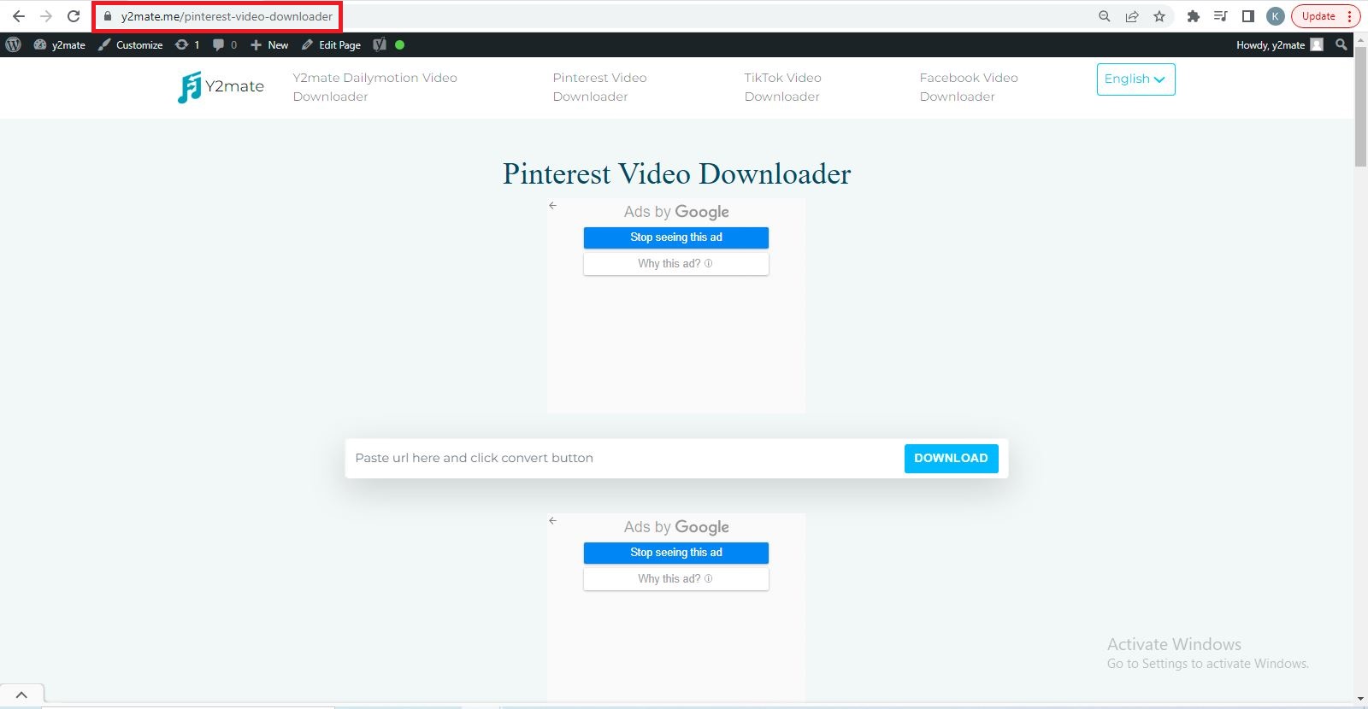1368x709 pixels.
Task: Click the green status dot indicator
Action: [x=400, y=45]
